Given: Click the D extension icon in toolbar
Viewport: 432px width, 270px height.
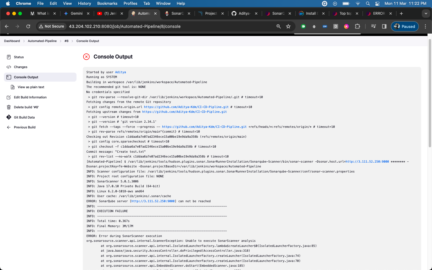Looking at the screenshot, I should (336, 26).
